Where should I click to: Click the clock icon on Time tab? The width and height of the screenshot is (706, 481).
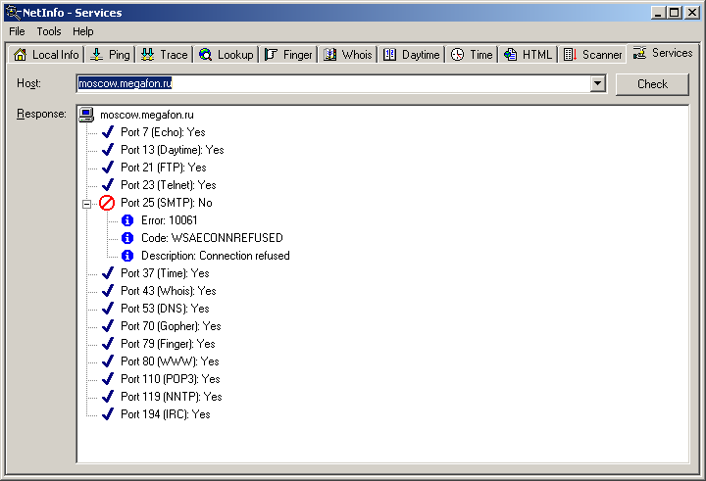458,55
